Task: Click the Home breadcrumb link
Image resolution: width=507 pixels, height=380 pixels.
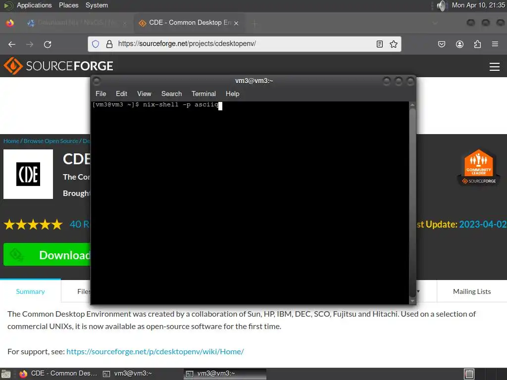Action: (11, 141)
